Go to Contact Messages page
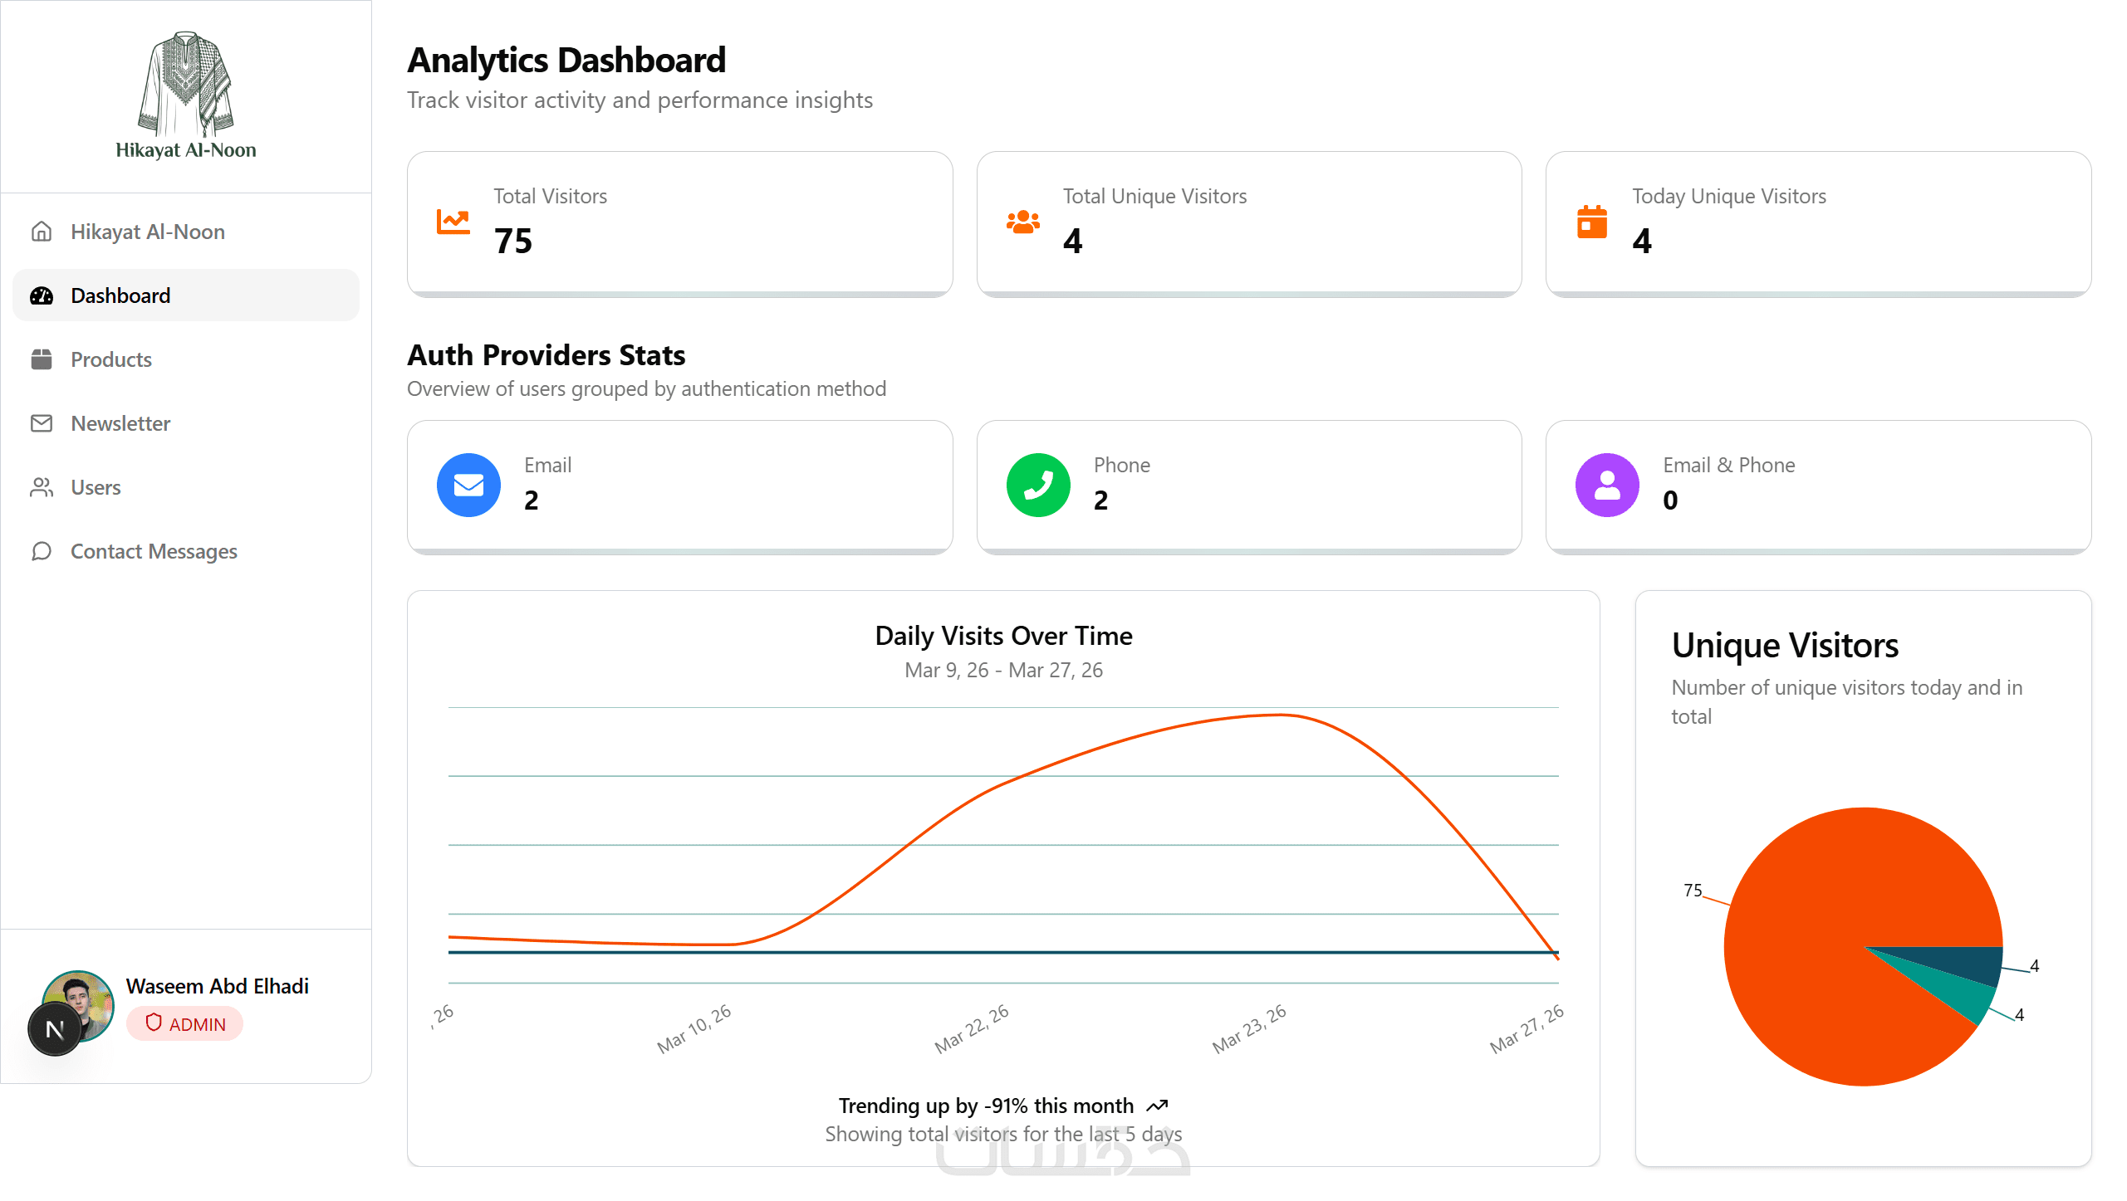The image size is (2127, 1201). coord(154,551)
